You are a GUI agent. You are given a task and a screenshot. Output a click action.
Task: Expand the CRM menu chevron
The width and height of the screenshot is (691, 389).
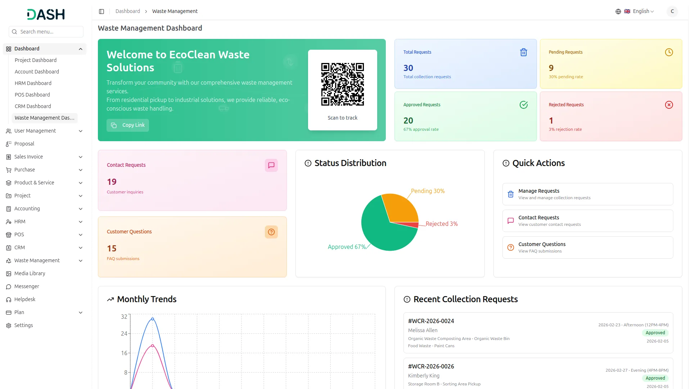[81, 248]
